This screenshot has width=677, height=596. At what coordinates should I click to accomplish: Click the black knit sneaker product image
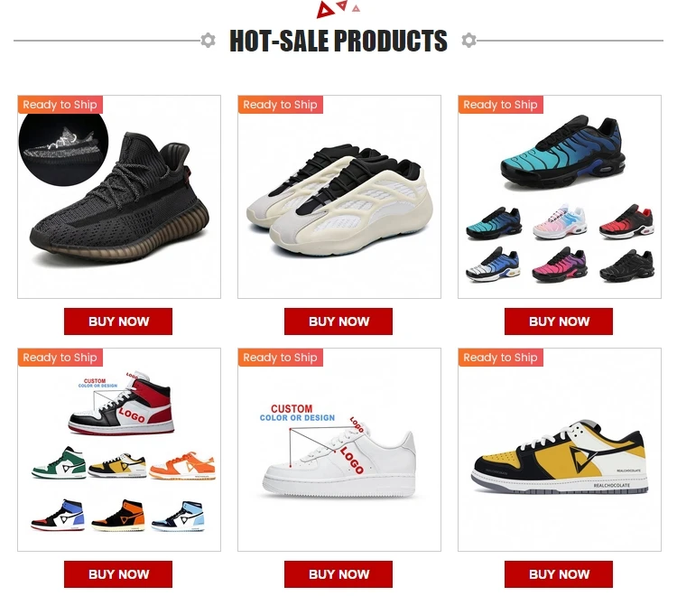pos(119,197)
